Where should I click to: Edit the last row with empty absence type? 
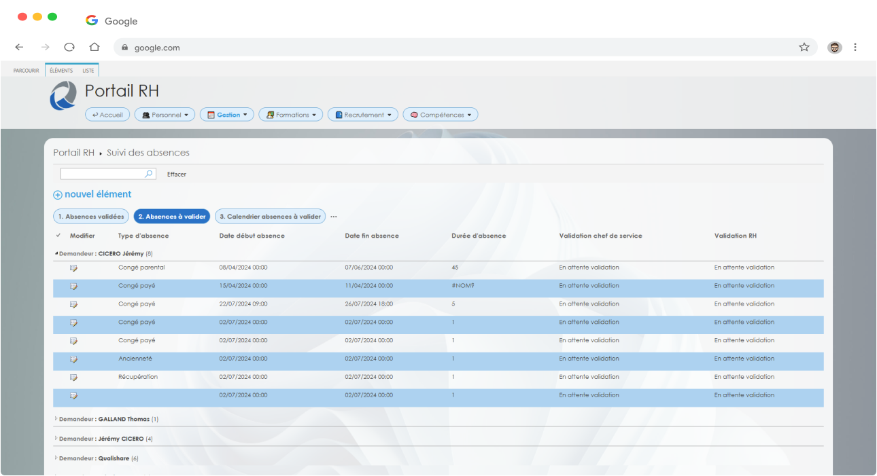pos(73,395)
